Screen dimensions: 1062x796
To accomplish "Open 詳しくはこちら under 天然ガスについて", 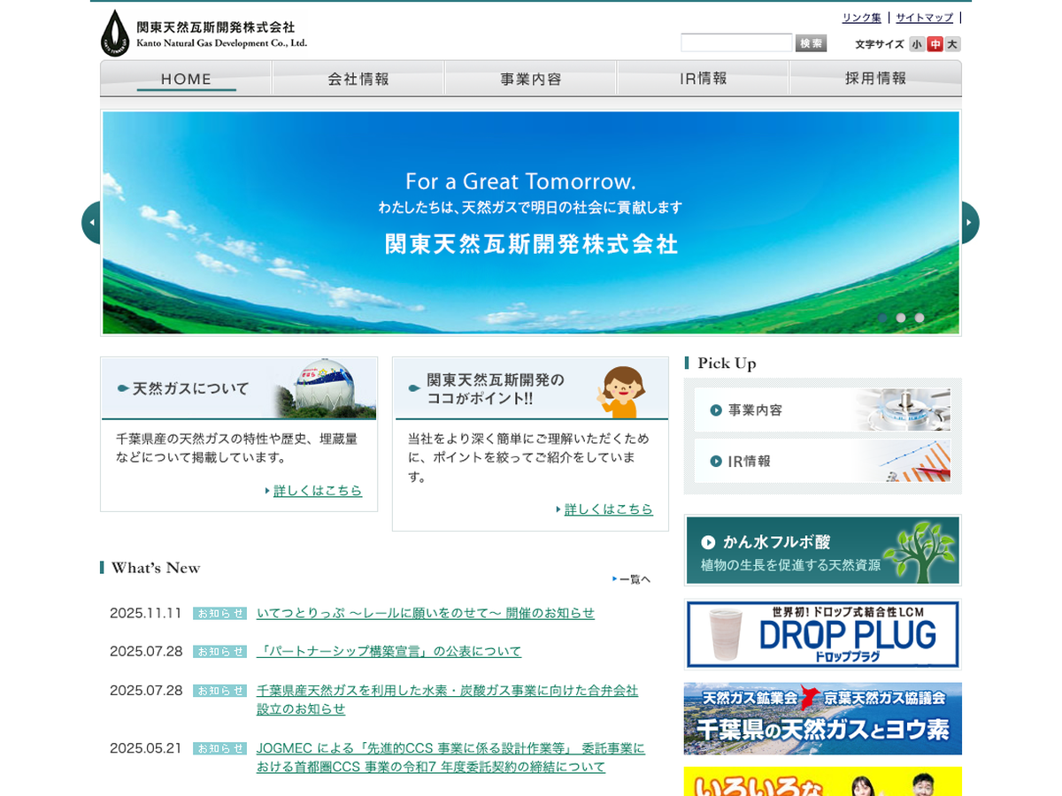I will pyautogui.click(x=317, y=491).
